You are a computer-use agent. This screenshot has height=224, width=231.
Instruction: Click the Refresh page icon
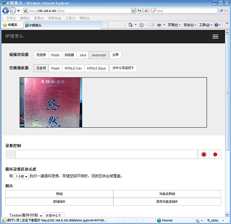(x=139, y=11)
